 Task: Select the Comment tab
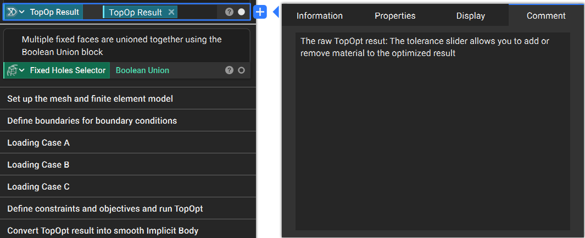tap(546, 16)
